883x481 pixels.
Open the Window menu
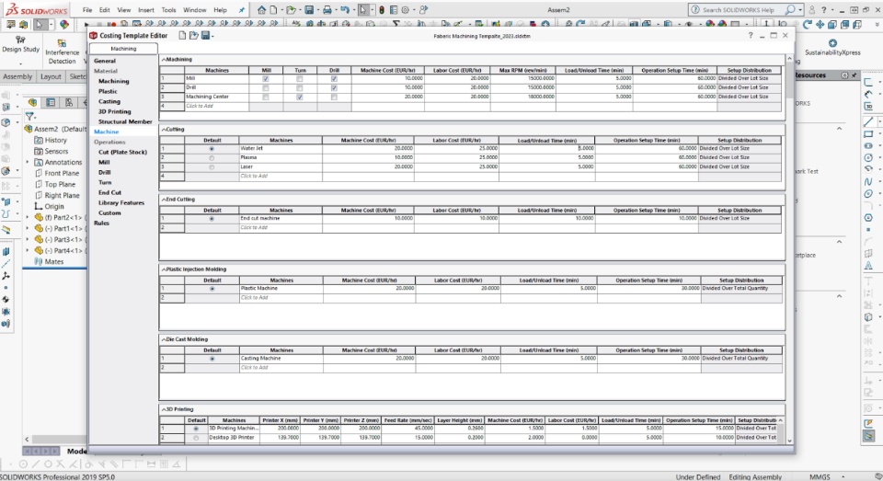[194, 9]
